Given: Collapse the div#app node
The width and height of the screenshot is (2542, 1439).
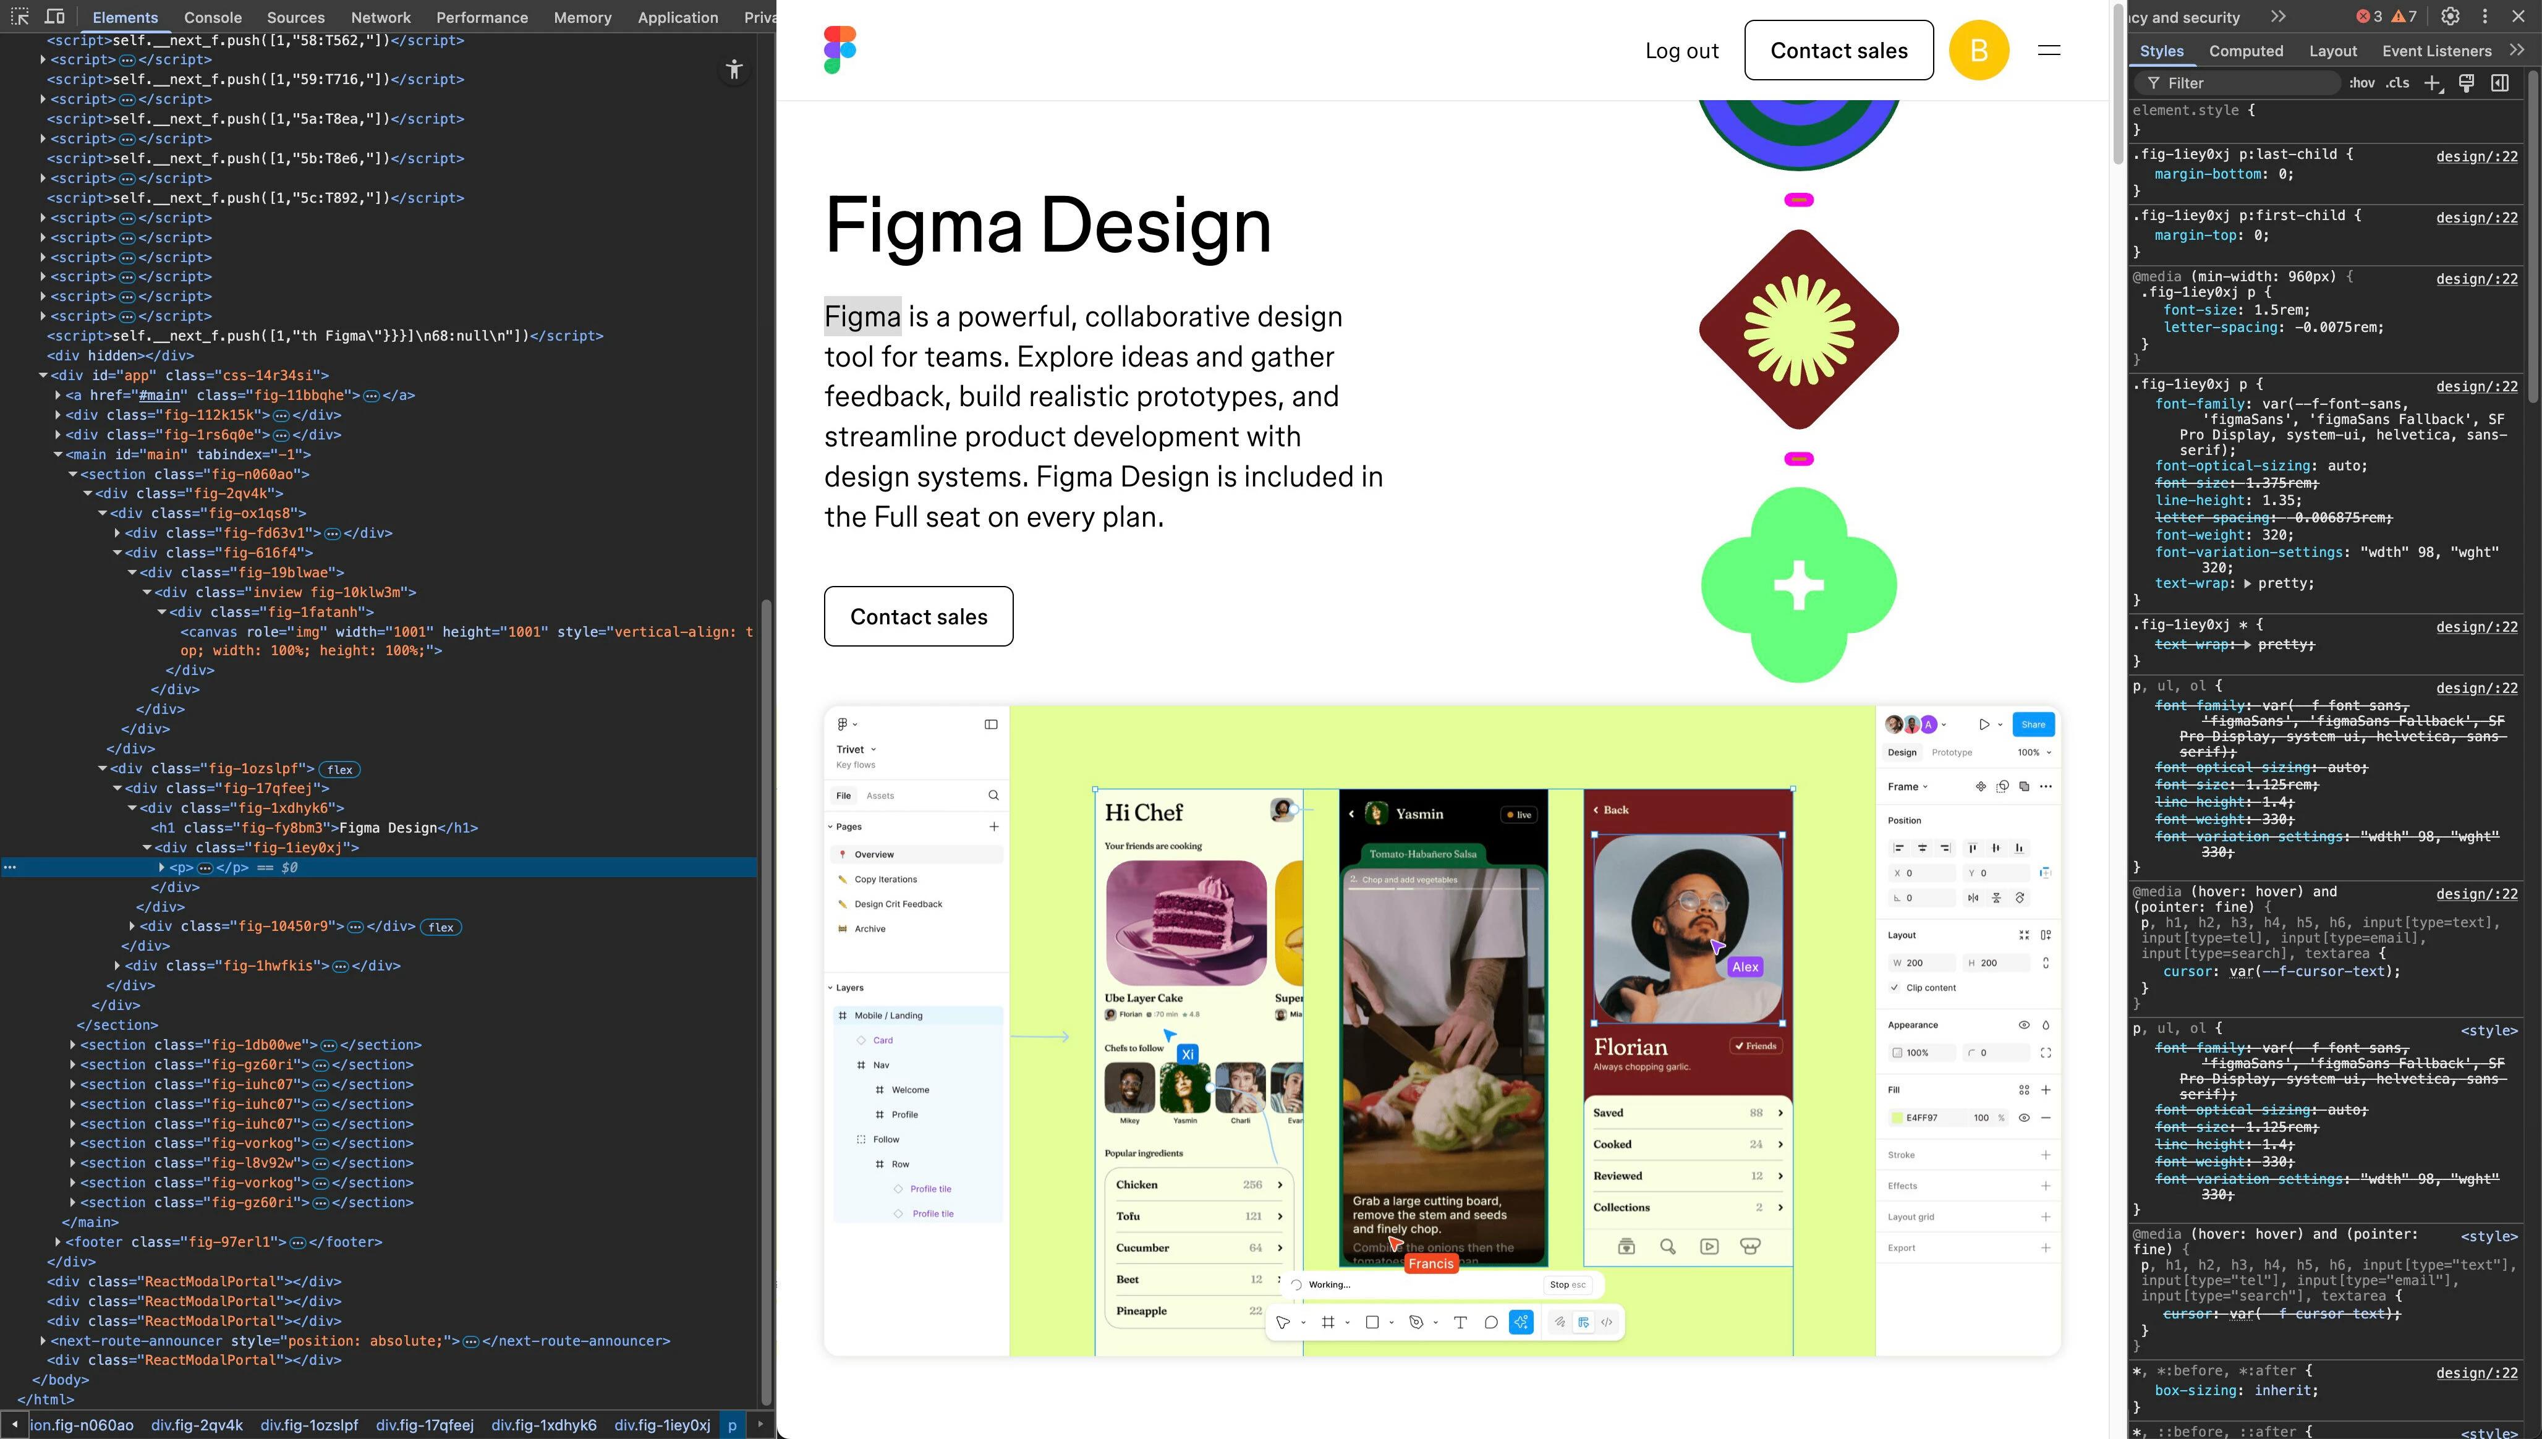Looking at the screenshot, I should (x=43, y=376).
